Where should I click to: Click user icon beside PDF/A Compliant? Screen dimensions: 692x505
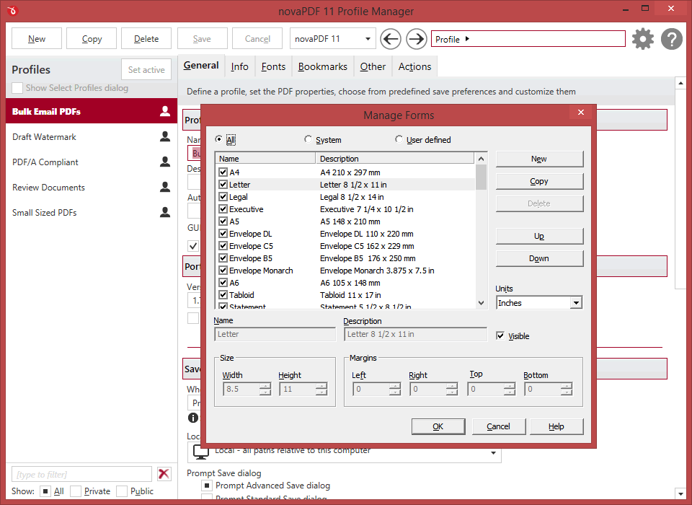pos(165,162)
